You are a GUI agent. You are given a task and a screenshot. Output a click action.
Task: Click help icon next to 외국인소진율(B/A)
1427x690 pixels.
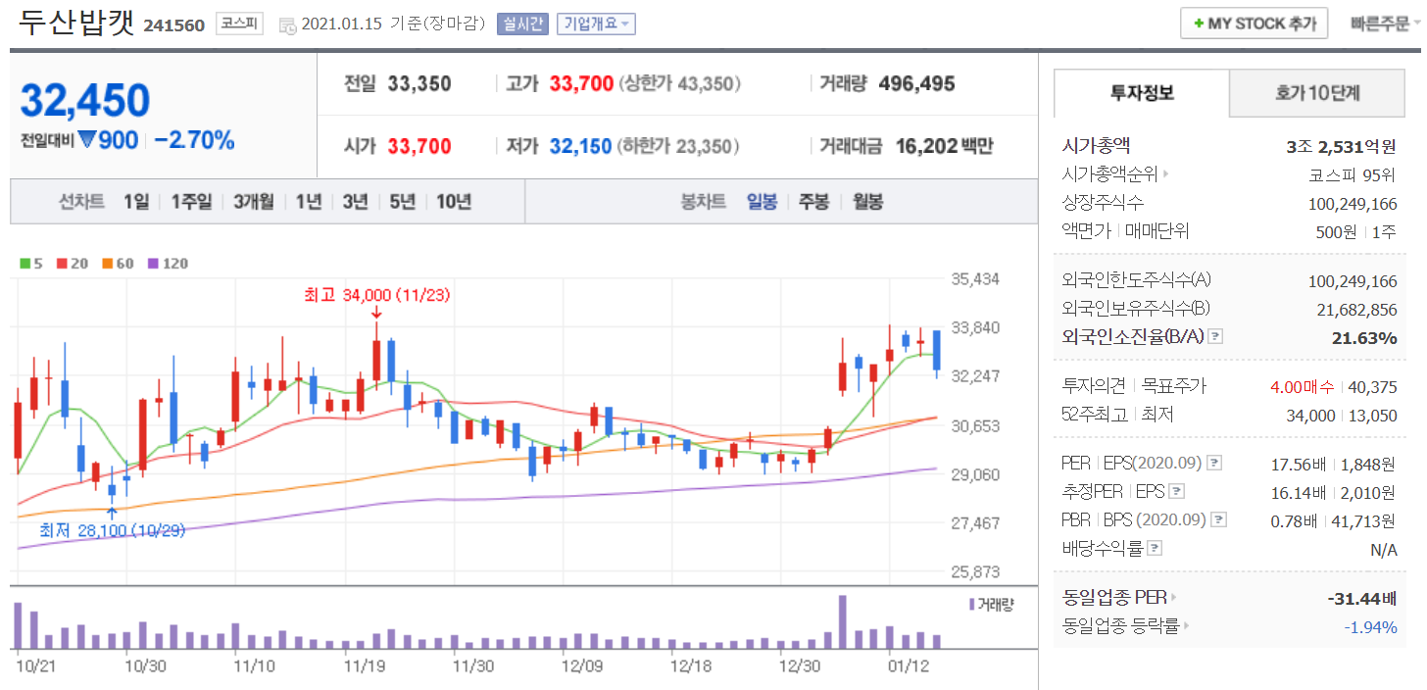point(1215,337)
